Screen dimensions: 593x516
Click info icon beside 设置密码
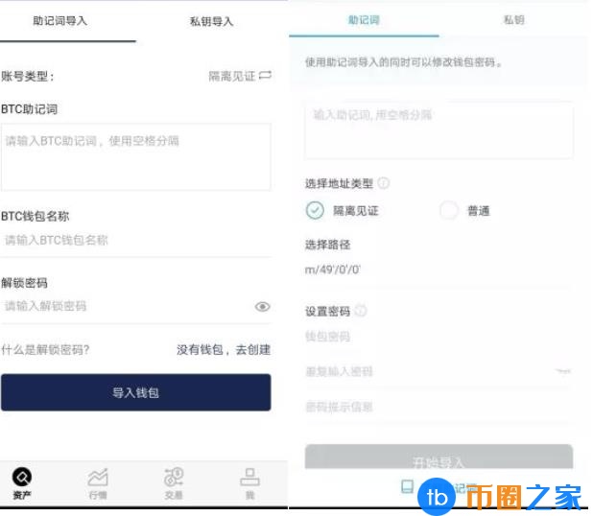(361, 311)
